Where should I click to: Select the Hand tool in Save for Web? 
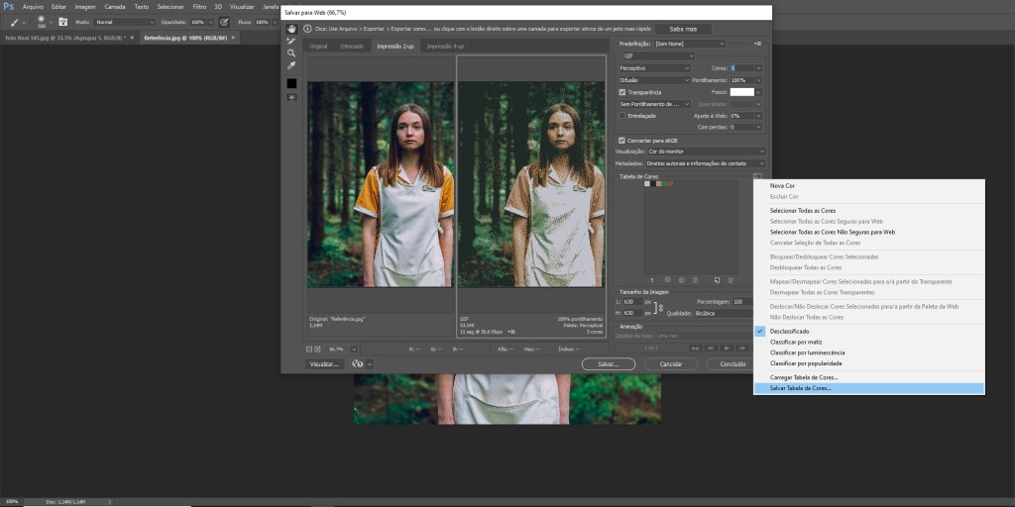[x=291, y=29]
